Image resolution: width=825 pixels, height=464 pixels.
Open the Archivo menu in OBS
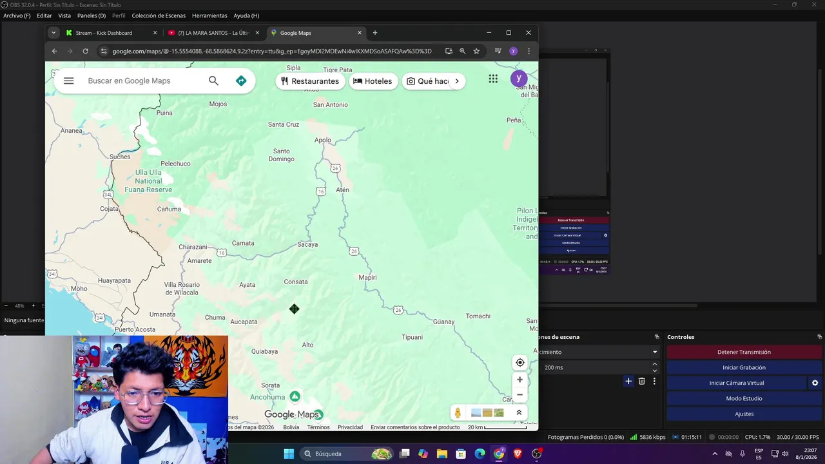pyautogui.click(x=17, y=15)
